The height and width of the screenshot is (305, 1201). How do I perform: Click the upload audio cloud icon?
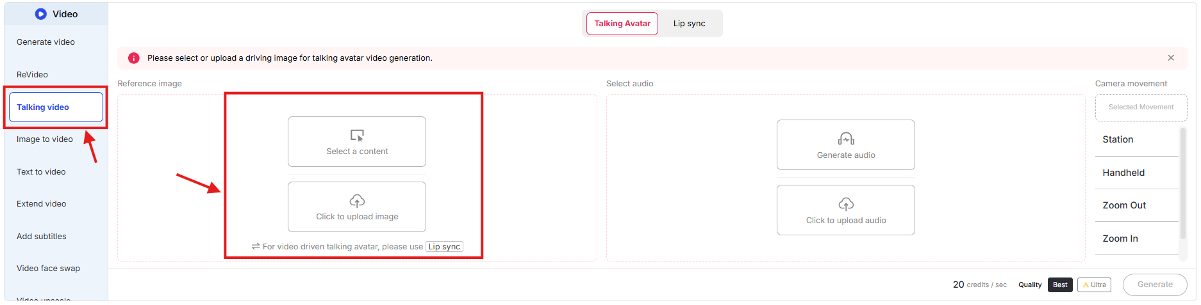click(845, 205)
